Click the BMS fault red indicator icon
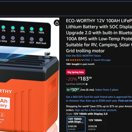 [41, 40]
